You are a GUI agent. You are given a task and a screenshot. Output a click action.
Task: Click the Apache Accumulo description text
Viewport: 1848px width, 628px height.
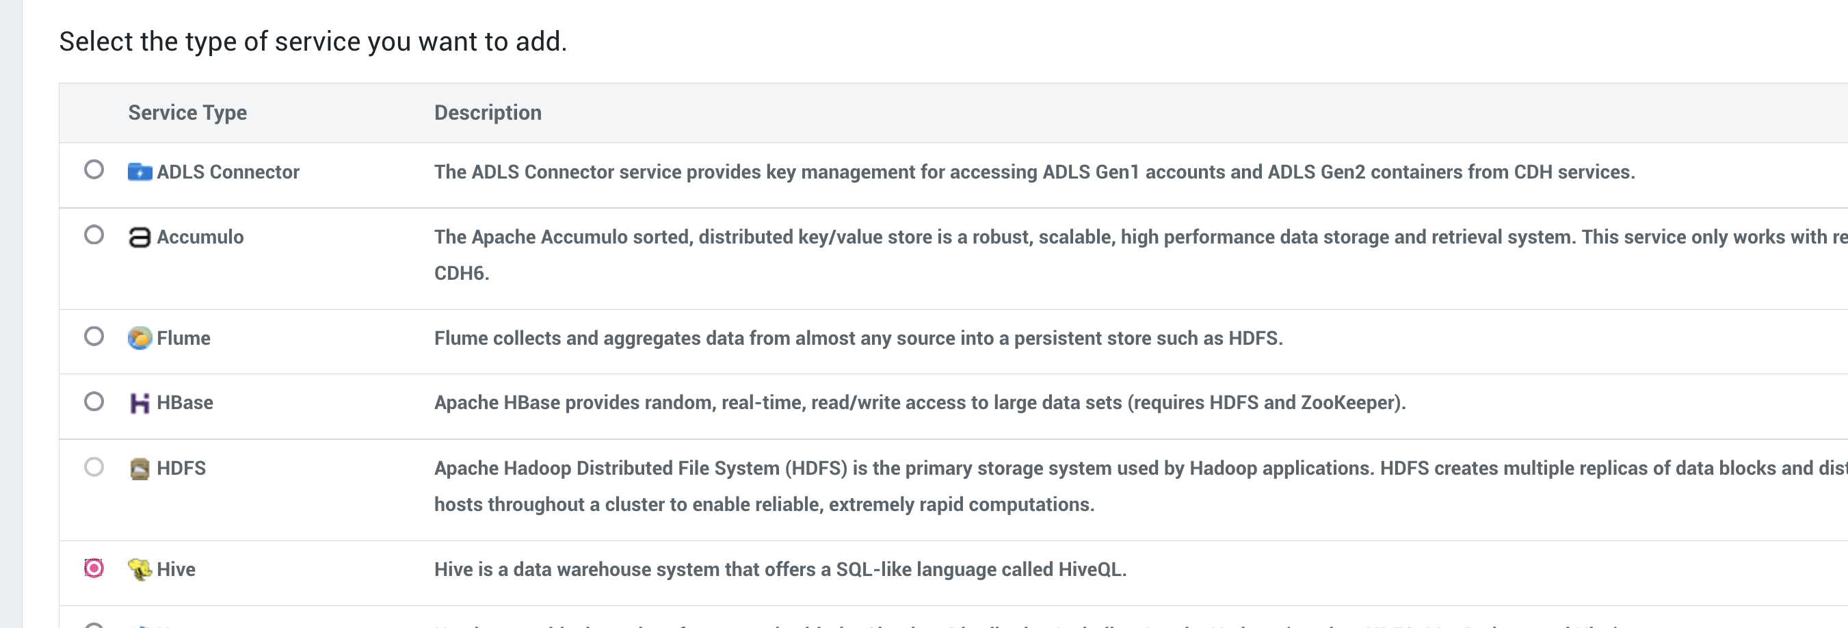pyautogui.click(x=1141, y=254)
